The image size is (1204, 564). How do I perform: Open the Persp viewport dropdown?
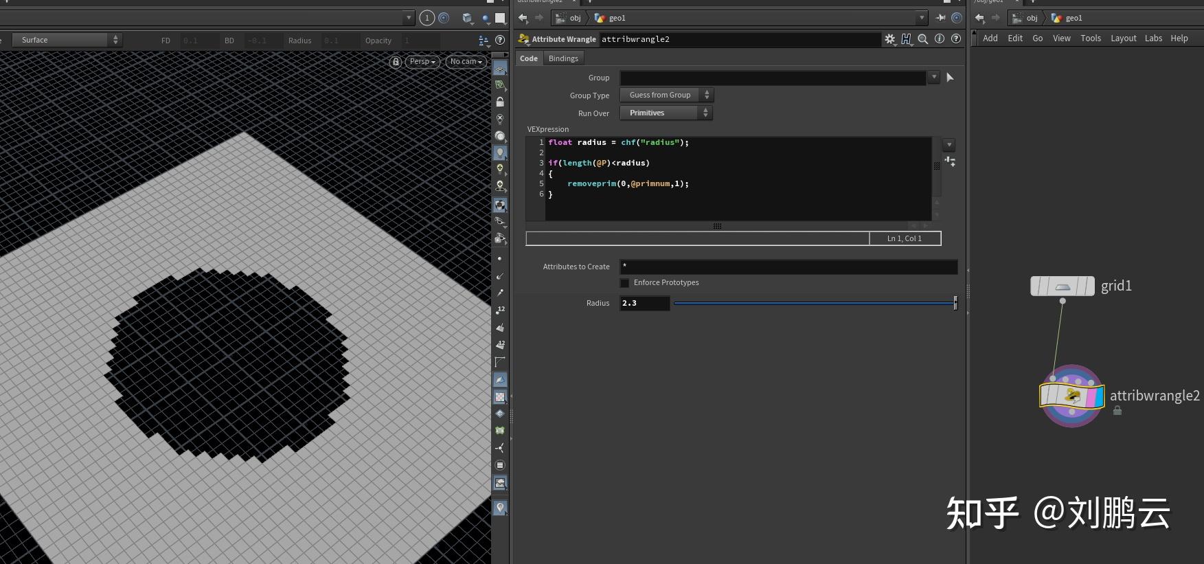tap(422, 62)
